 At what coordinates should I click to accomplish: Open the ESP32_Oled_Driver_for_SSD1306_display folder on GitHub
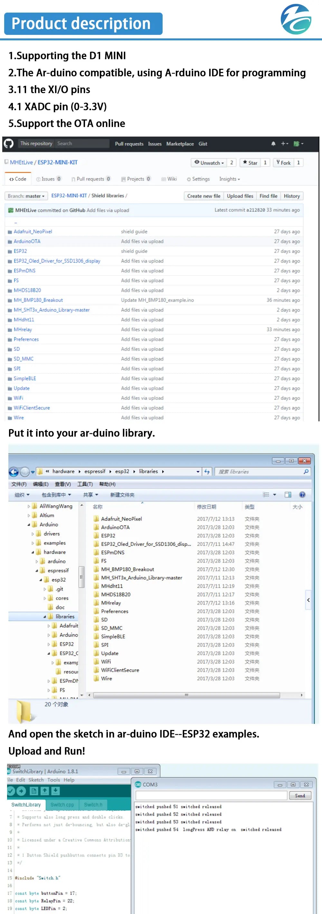pos(57,261)
